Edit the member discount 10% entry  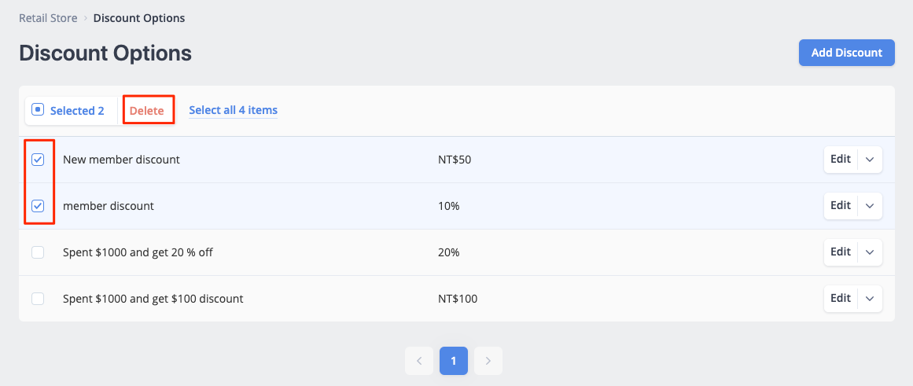841,205
